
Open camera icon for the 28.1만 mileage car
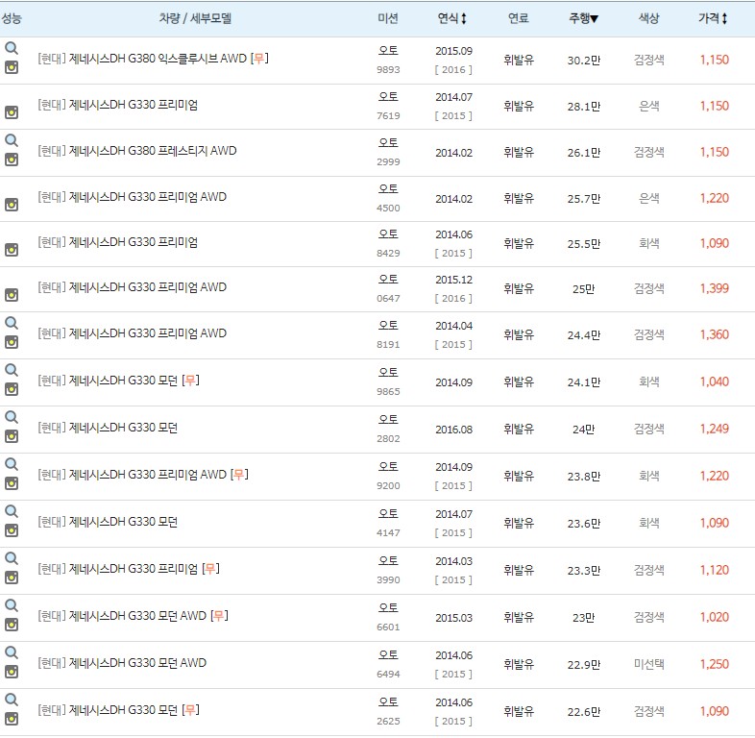[12, 112]
